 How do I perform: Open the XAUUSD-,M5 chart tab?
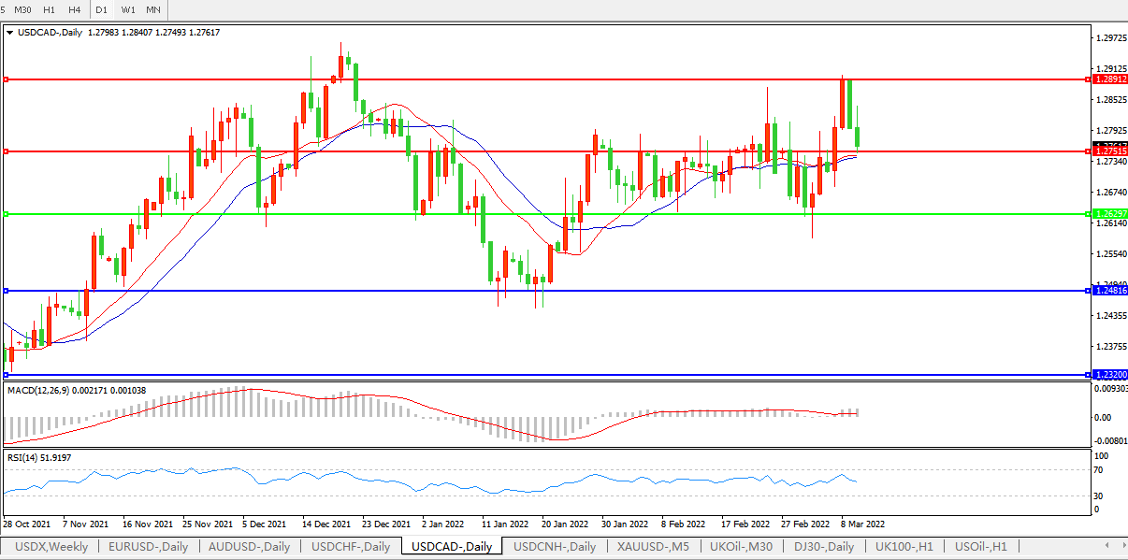click(653, 547)
